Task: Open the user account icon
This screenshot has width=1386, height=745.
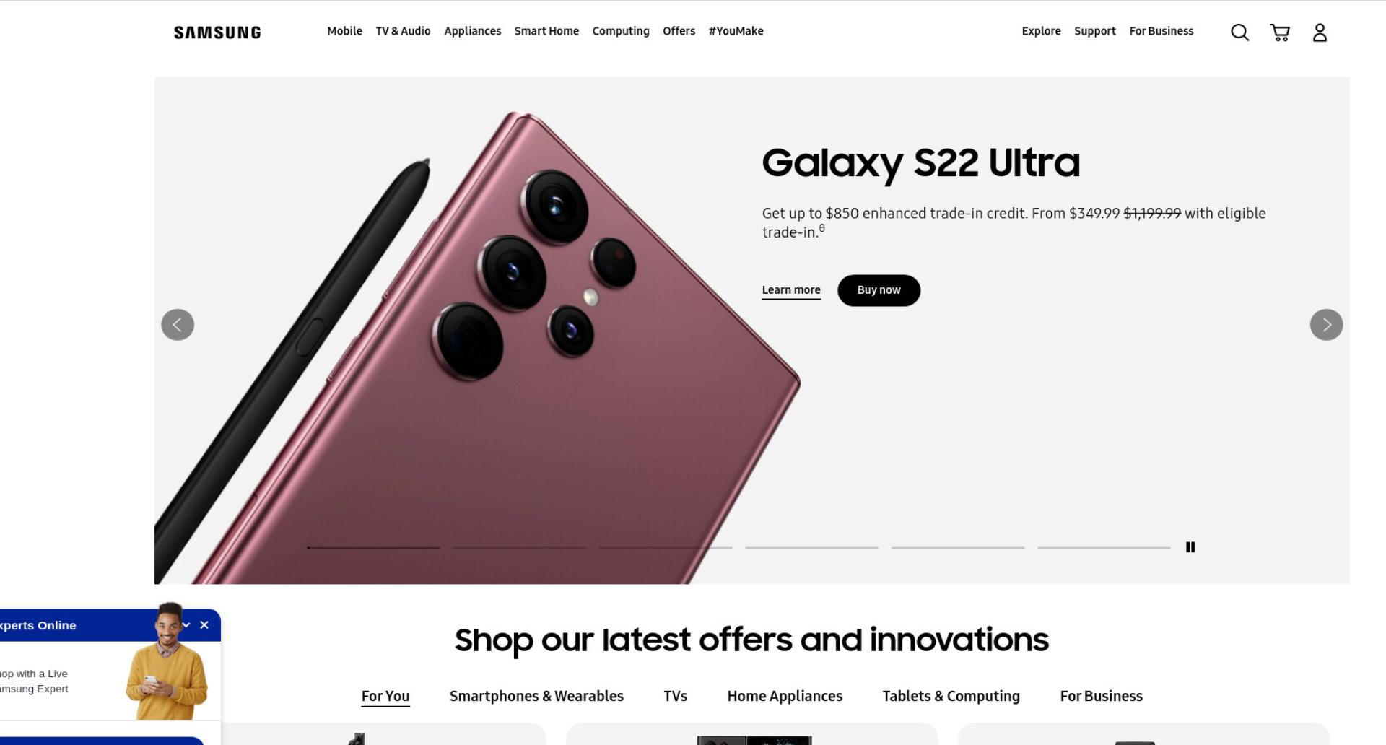Action: pyautogui.click(x=1320, y=32)
